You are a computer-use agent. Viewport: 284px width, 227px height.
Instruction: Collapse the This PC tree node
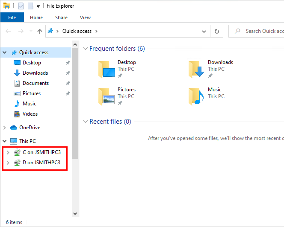point(5,141)
